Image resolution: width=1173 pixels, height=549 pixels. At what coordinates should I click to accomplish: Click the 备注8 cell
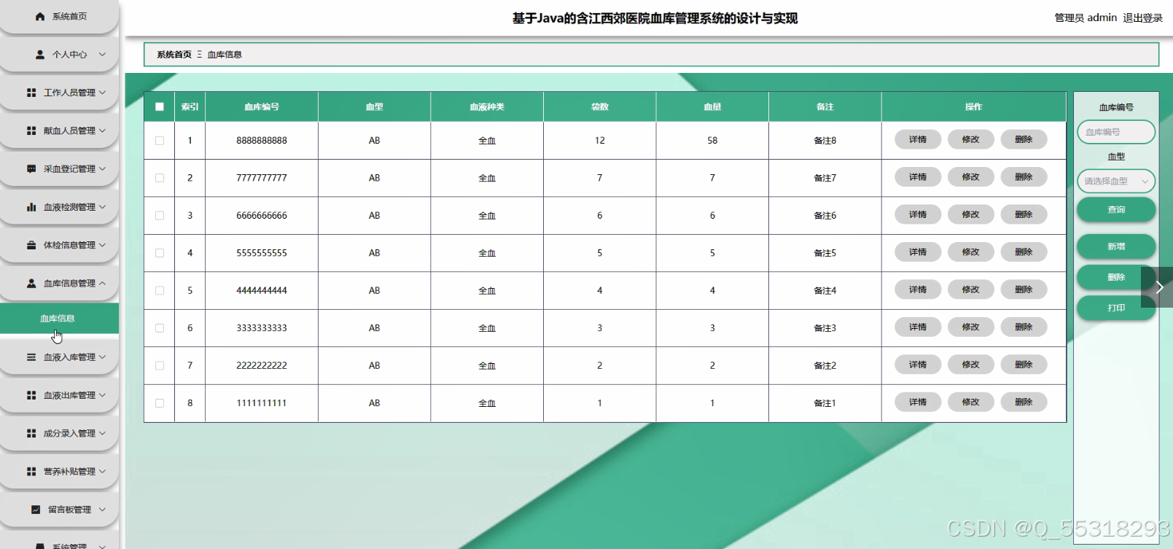tap(825, 141)
